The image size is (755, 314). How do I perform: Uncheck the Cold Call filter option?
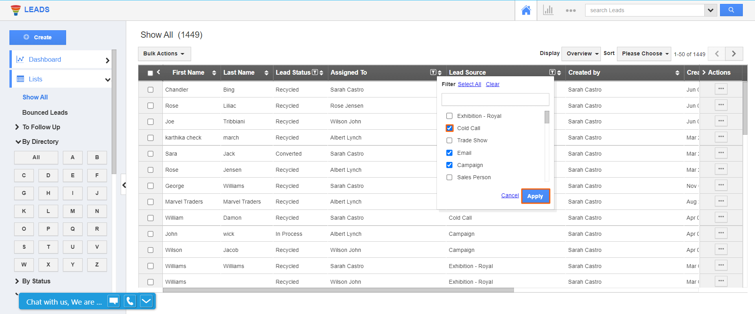pos(449,128)
